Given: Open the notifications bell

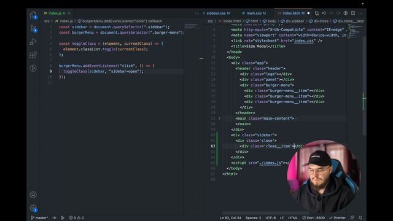Looking at the screenshot, I should click(360, 218).
